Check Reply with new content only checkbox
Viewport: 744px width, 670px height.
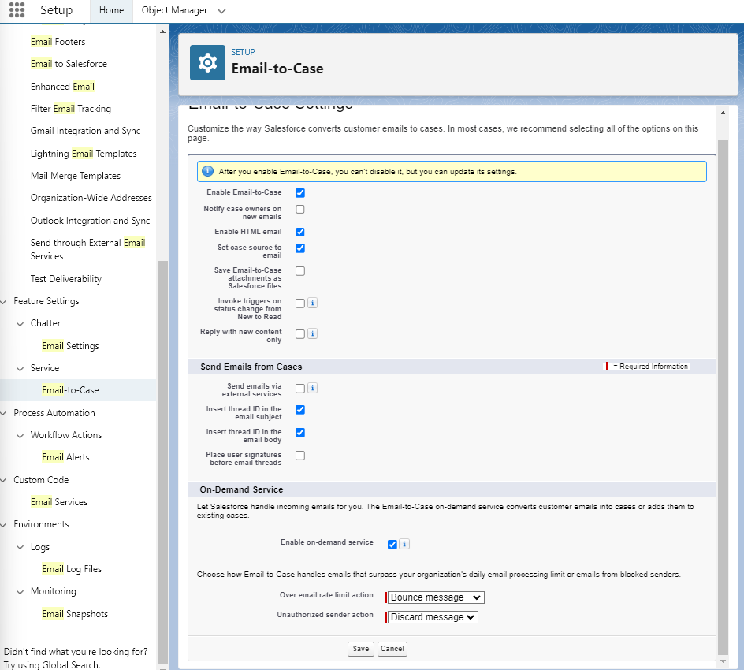299,334
